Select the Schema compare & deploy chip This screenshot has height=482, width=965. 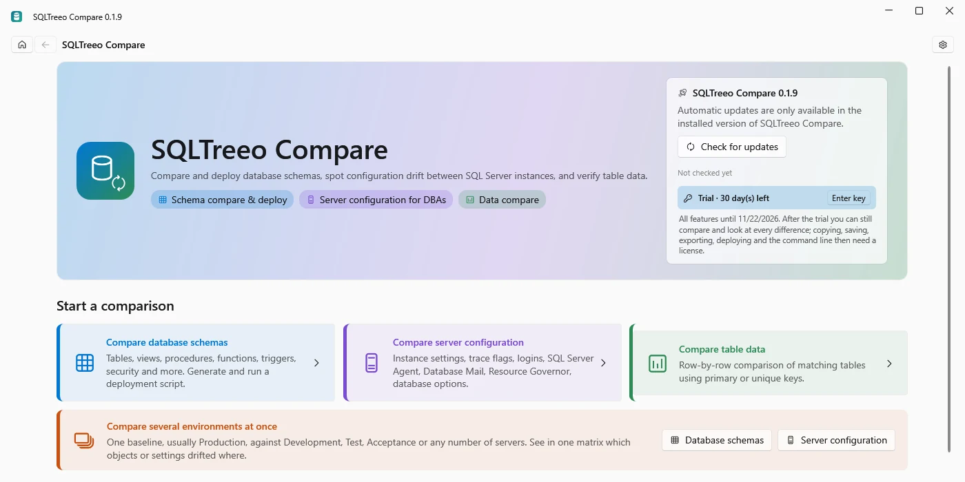pos(223,200)
